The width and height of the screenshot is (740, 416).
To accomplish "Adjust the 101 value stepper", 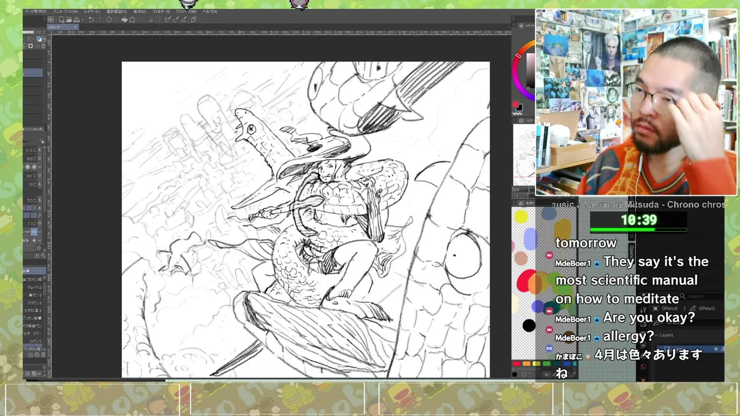I will [x=35, y=175].
